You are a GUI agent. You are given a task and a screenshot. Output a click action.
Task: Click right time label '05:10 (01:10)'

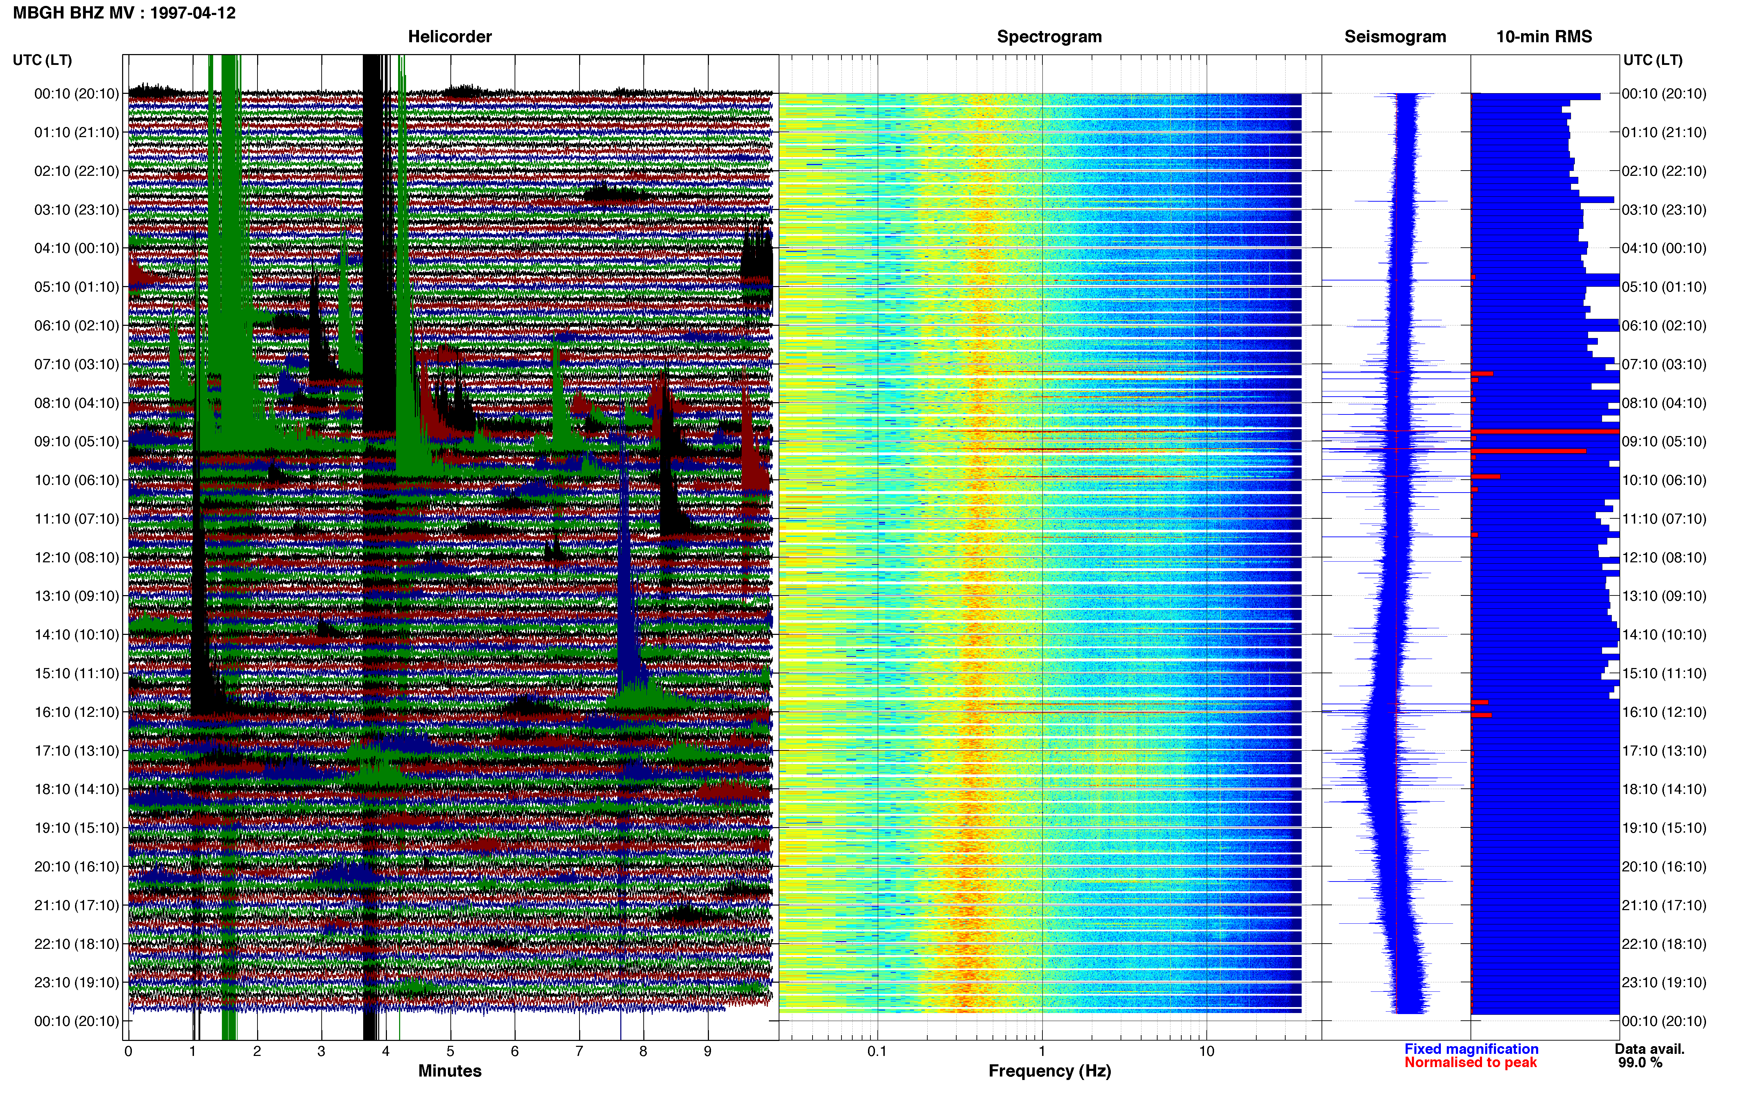[1664, 287]
